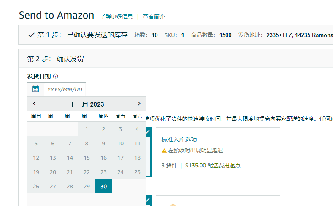Image resolution: width=333 pixels, height=206 pixels.
Task: Click the 周三 weekday header
Action: click(87, 116)
